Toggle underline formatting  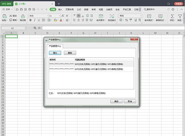tap(39, 20)
